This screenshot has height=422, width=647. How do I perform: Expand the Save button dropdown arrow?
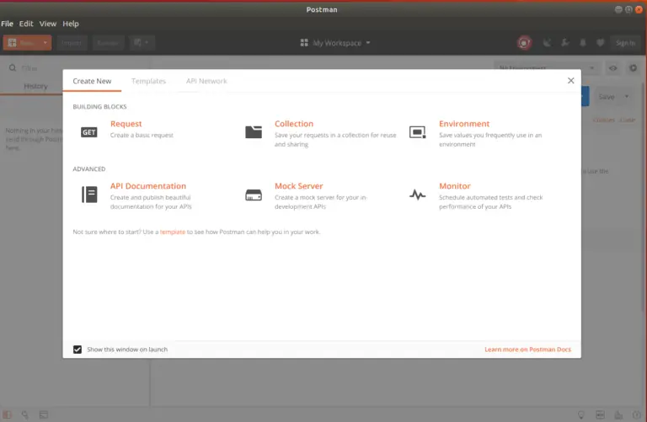[x=627, y=97]
